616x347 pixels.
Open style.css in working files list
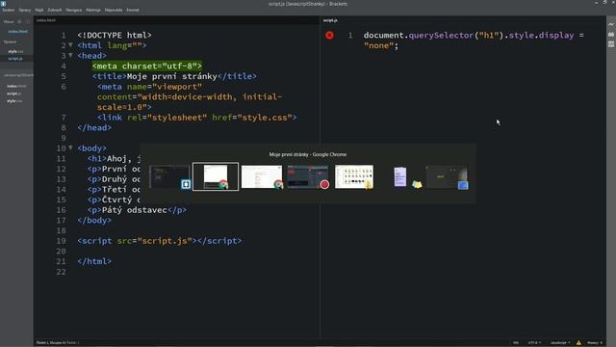[15, 51]
